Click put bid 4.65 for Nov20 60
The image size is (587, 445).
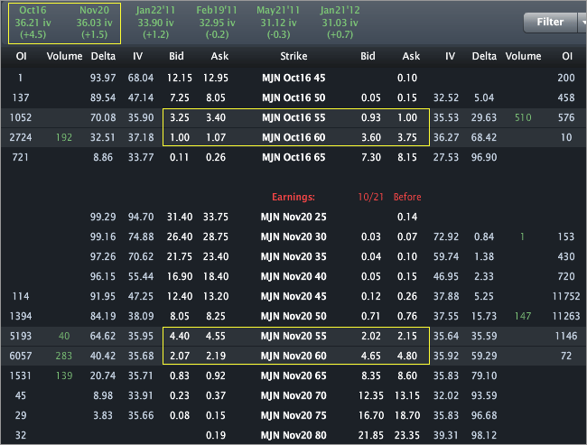click(x=370, y=356)
